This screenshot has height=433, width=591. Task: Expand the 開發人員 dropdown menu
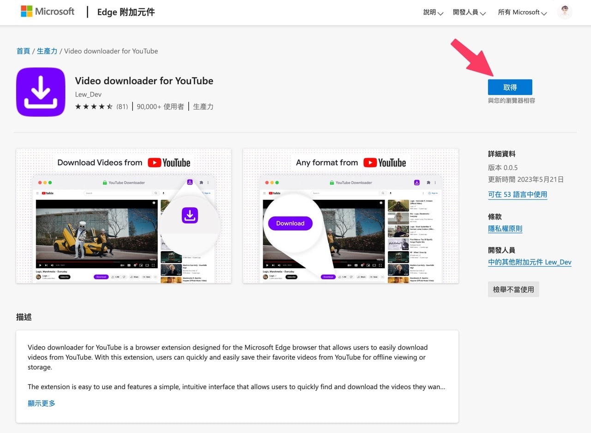(469, 12)
